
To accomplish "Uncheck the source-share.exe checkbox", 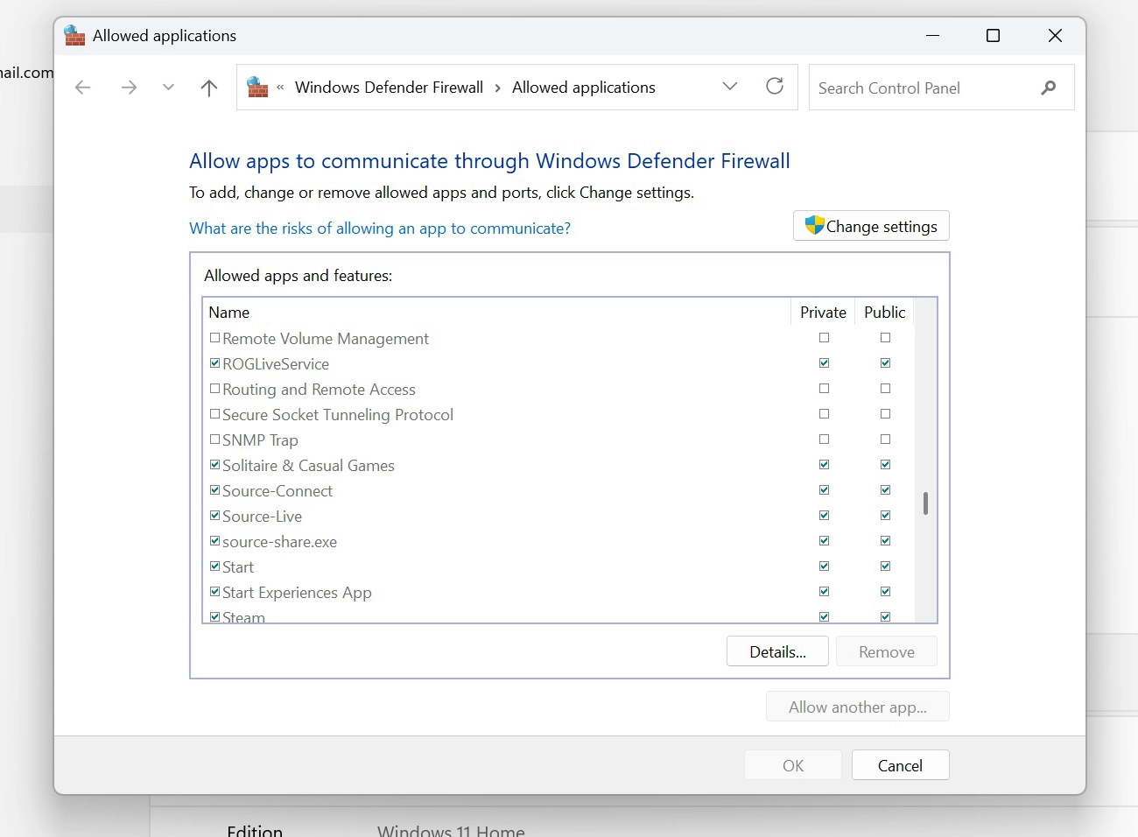I will [x=214, y=541].
